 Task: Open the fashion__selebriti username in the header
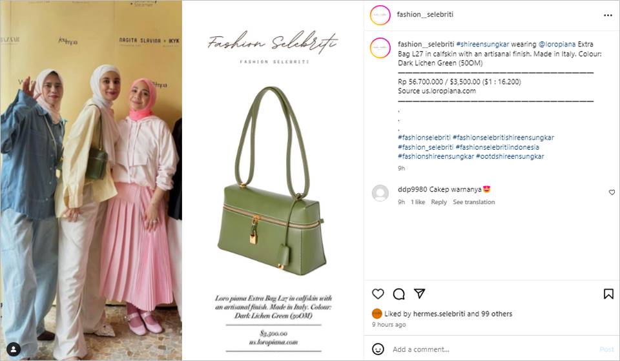coord(425,14)
